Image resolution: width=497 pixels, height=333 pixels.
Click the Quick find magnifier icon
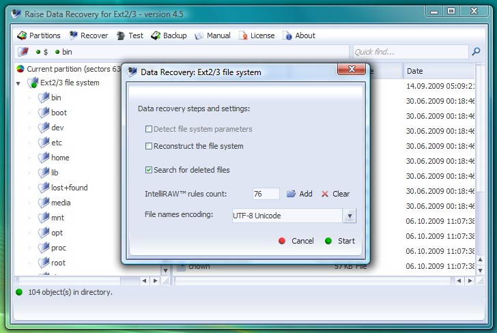[x=476, y=52]
